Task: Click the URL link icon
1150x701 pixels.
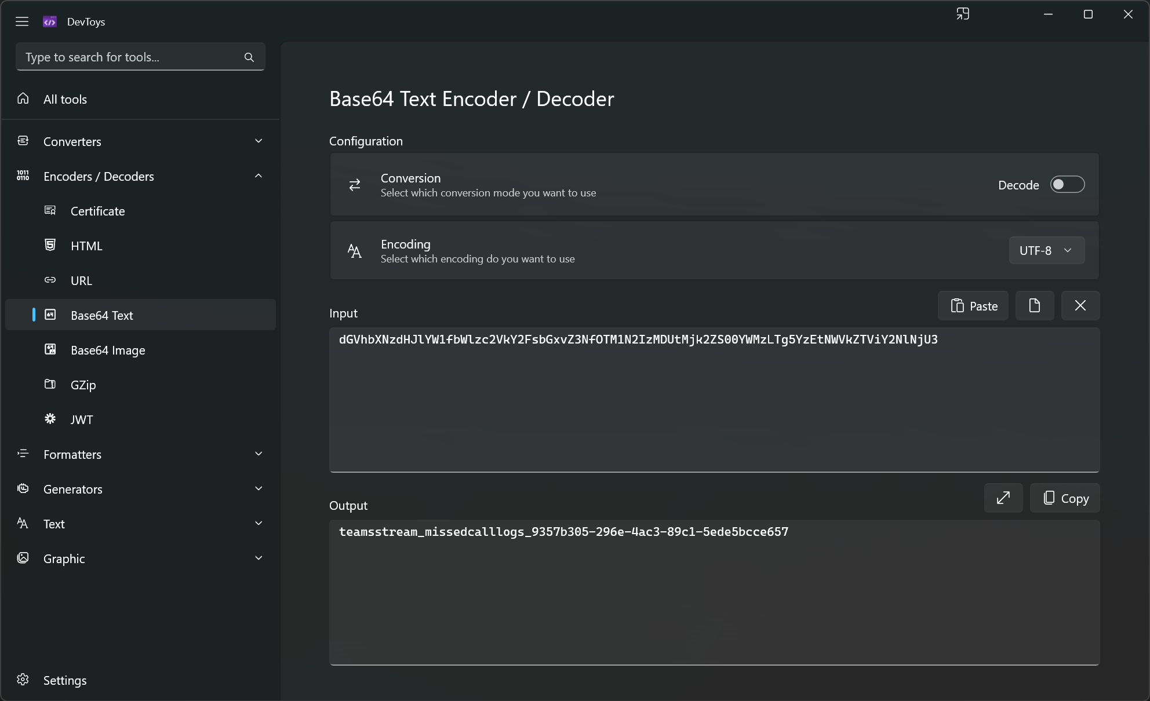Action: click(50, 280)
